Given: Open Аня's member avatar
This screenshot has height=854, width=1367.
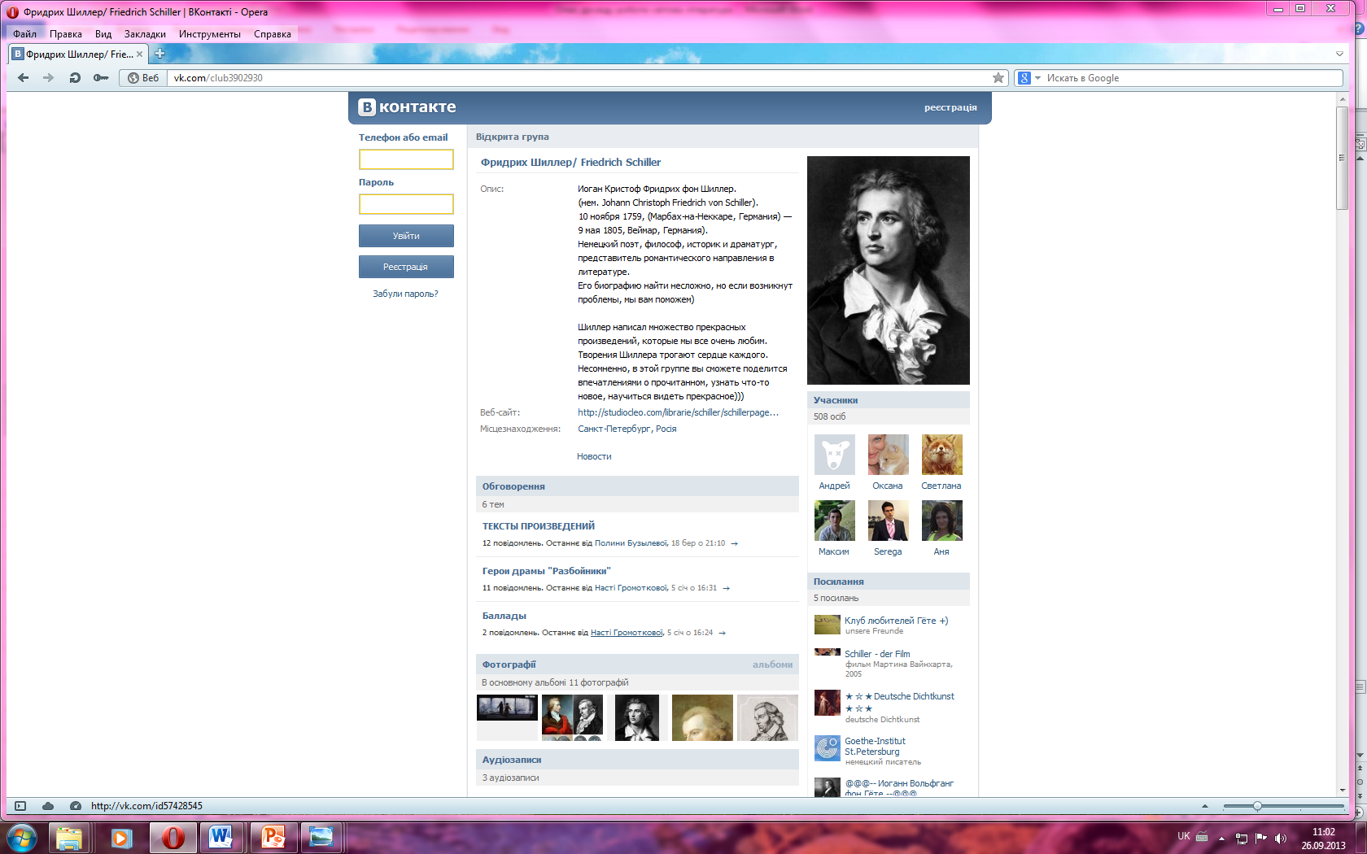Looking at the screenshot, I should [x=941, y=521].
